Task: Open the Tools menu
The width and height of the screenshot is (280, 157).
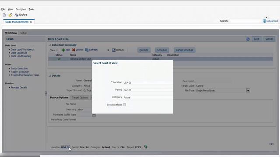Action: 31,9
